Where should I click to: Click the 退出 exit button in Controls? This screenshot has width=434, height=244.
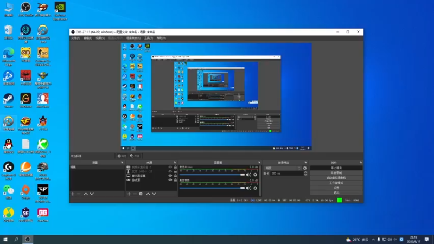click(336, 192)
